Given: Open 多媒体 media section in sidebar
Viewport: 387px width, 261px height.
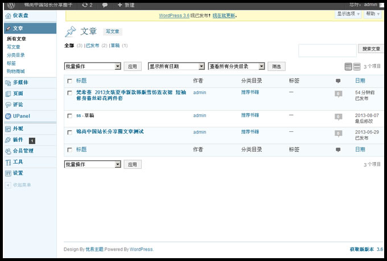Looking at the screenshot, I should coord(20,82).
